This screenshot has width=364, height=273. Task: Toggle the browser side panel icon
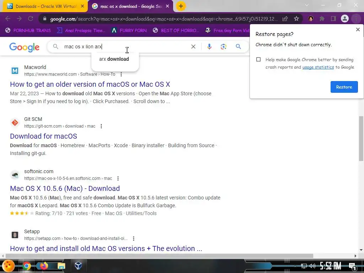[x=333, y=18]
